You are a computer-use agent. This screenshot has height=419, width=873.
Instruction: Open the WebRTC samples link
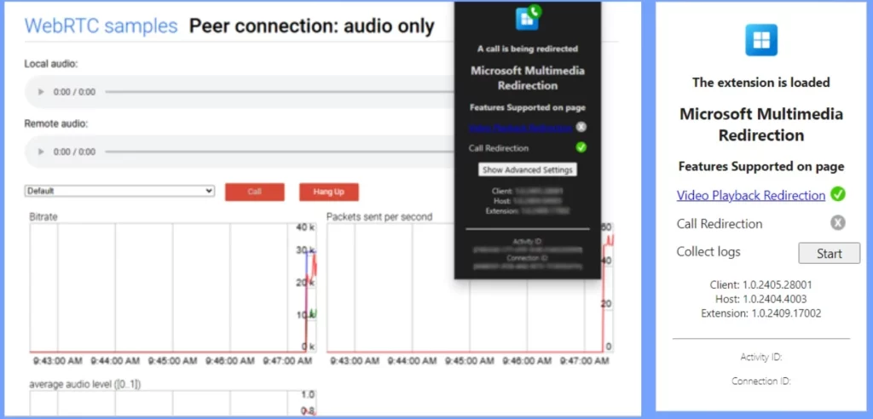tap(101, 26)
